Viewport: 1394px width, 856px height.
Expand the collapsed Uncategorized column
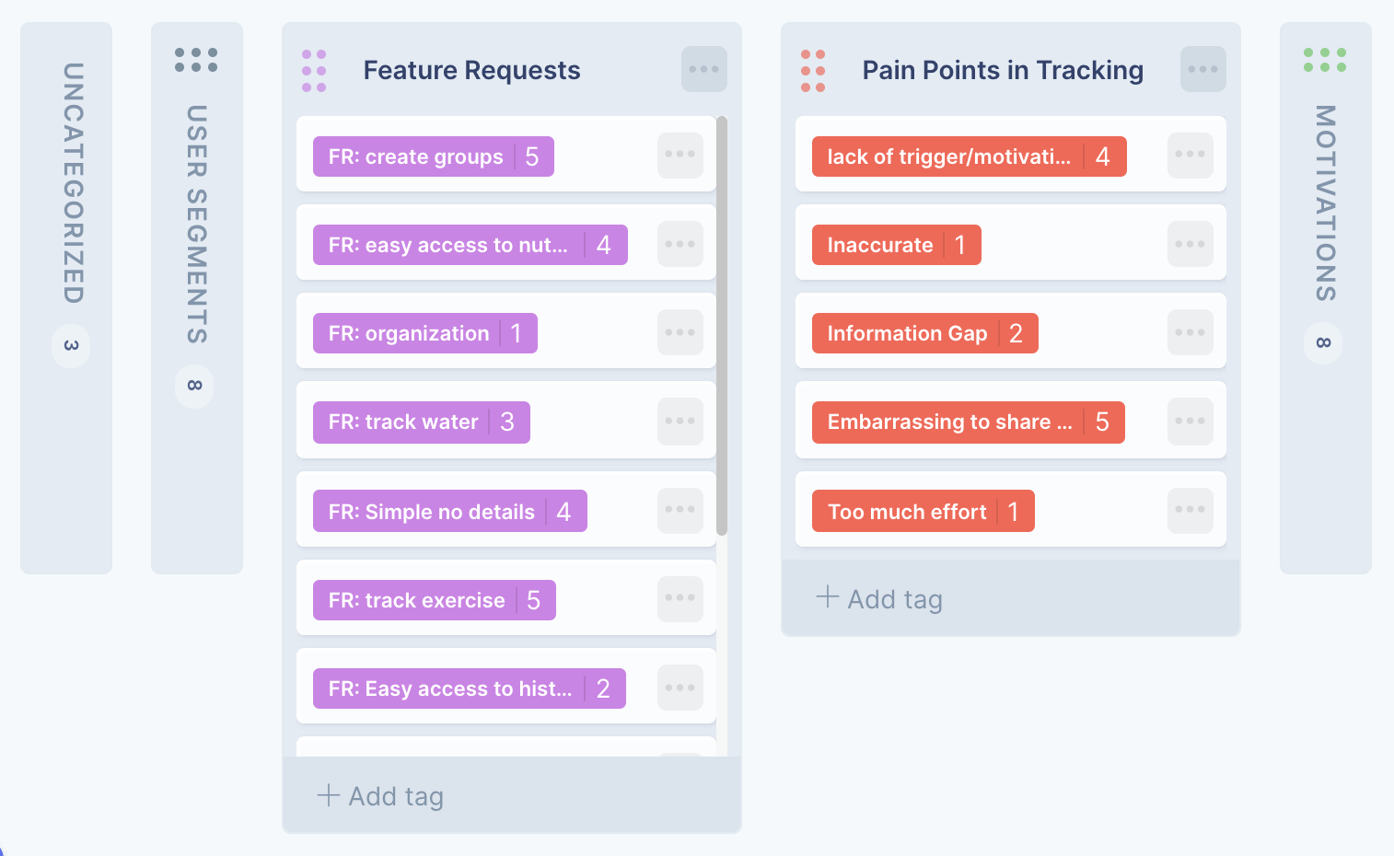(x=66, y=298)
